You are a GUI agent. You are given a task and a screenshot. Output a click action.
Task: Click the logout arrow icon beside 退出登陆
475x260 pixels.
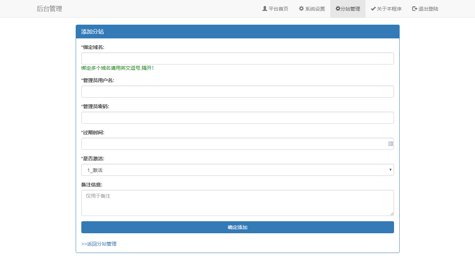pyautogui.click(x=414, y=8)
